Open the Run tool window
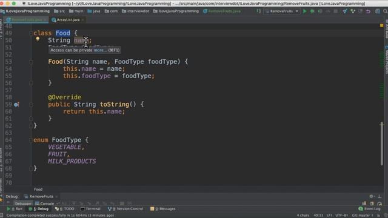The width and height of the screenshot is (388, 218). (x=15, y=209)
